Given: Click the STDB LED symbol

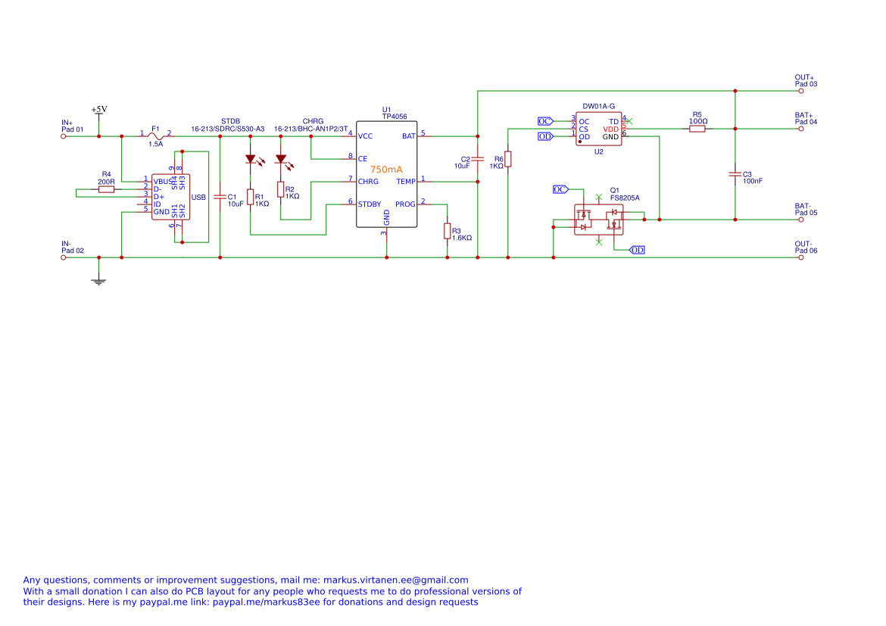Looking at the screenshot, I should tap(251, 160).
